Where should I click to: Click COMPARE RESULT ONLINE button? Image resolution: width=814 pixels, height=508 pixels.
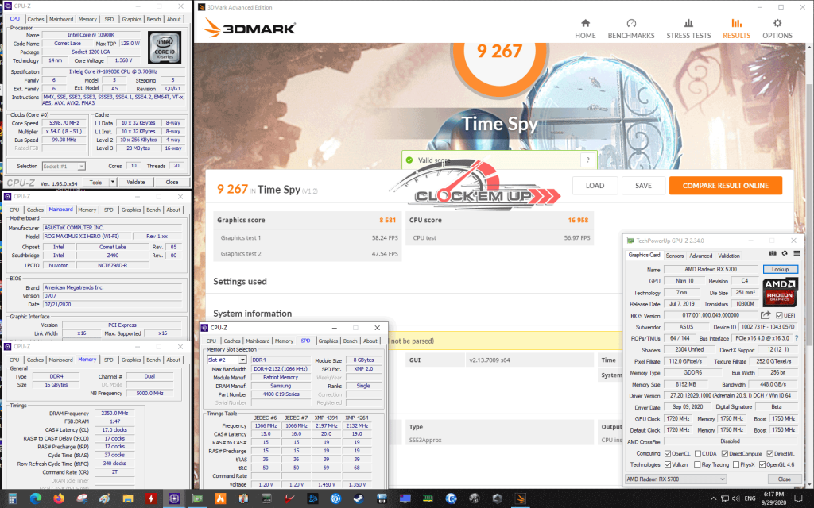(x=725, y=186)
